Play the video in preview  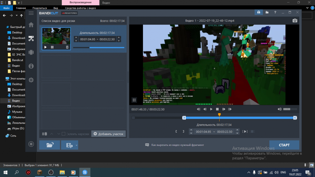pos(211,109)
